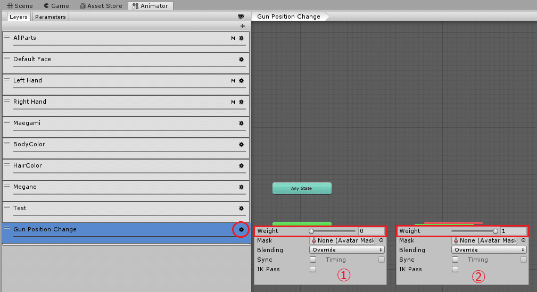Viewport: 537px width, 292px height.
Task: Open Blending Override dropdown in panel 2
Action: pyautogui.click(x=489, y=250)
